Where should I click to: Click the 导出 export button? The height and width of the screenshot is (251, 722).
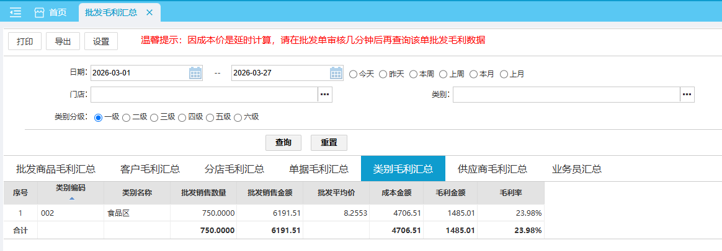pos(63,41)
